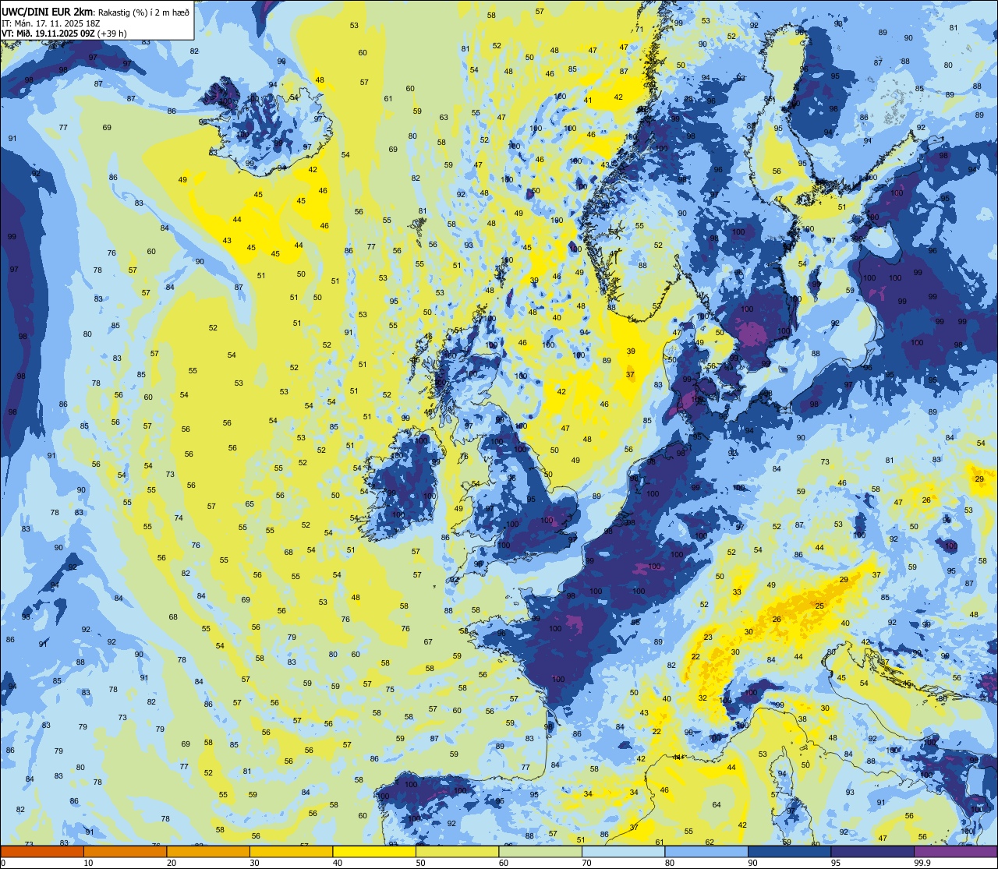The height and width of the screenshot is (869, 998).
Task: Click the legend tick label '95'
Action: coord(836,863)
